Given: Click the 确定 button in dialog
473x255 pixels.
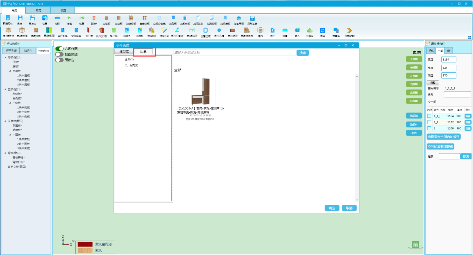Looking at the screenshot, I should pyautogui.click(x=332, y=208).
